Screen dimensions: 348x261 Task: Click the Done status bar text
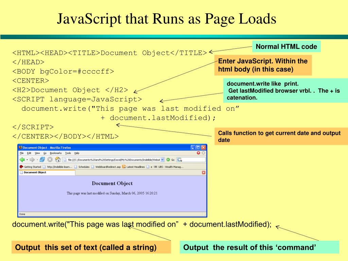tap(22, 214)
